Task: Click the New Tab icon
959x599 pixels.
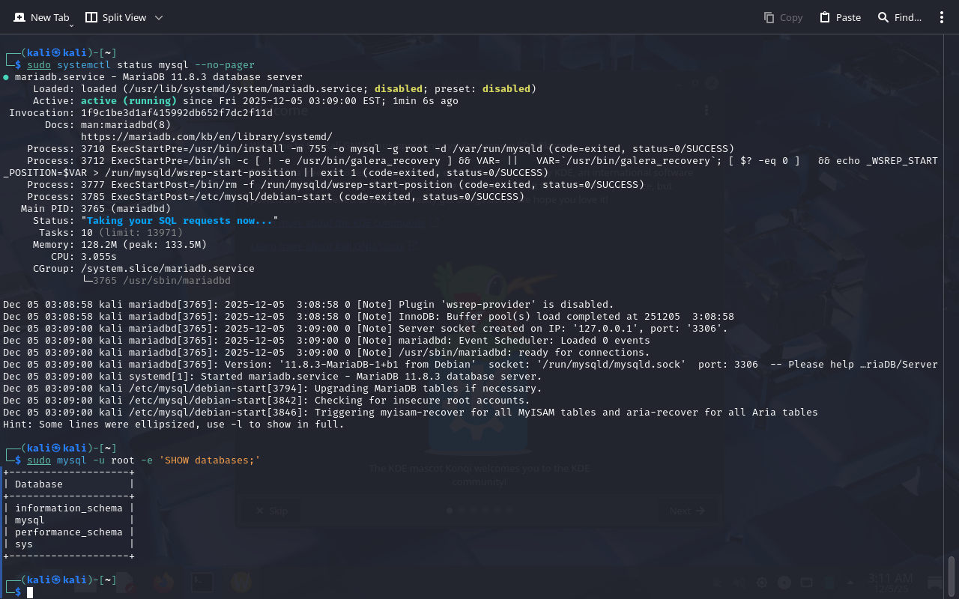Action: [19, 17]
